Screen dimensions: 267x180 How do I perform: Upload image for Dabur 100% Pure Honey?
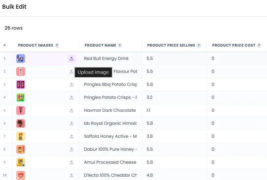pyautogui.click(x=72, y=149)
